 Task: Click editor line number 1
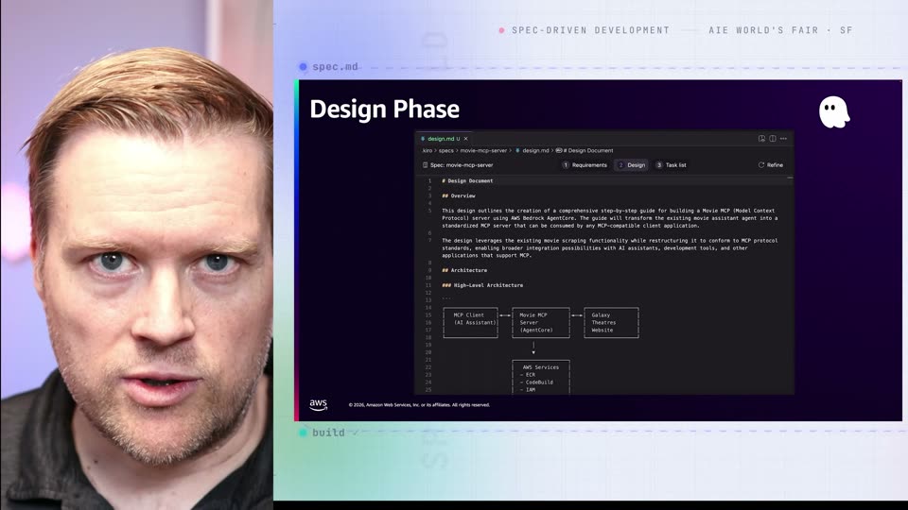(x=429, y=181)
